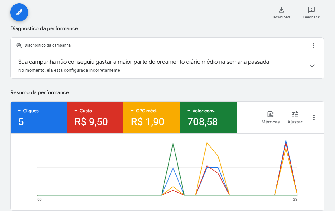Click the "Sua campanha não conseguiu gastar" message

(144, 62)
